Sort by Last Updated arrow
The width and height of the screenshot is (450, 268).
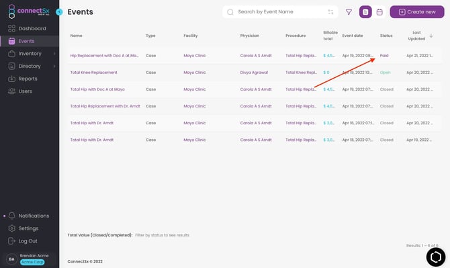coord(431,36)
